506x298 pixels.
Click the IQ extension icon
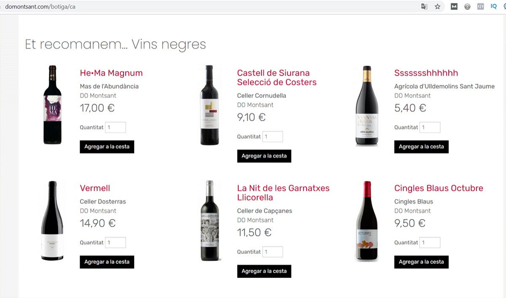pyautogui.click(x=493, y=6)
